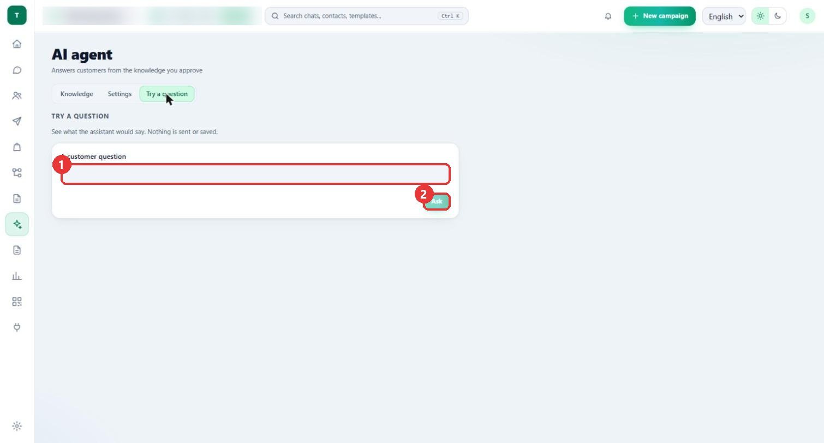The height and width of the screenshot is (443, 824).
Task: Click the document icon just above the sparkle icon
Action: [x=17, y=199]
